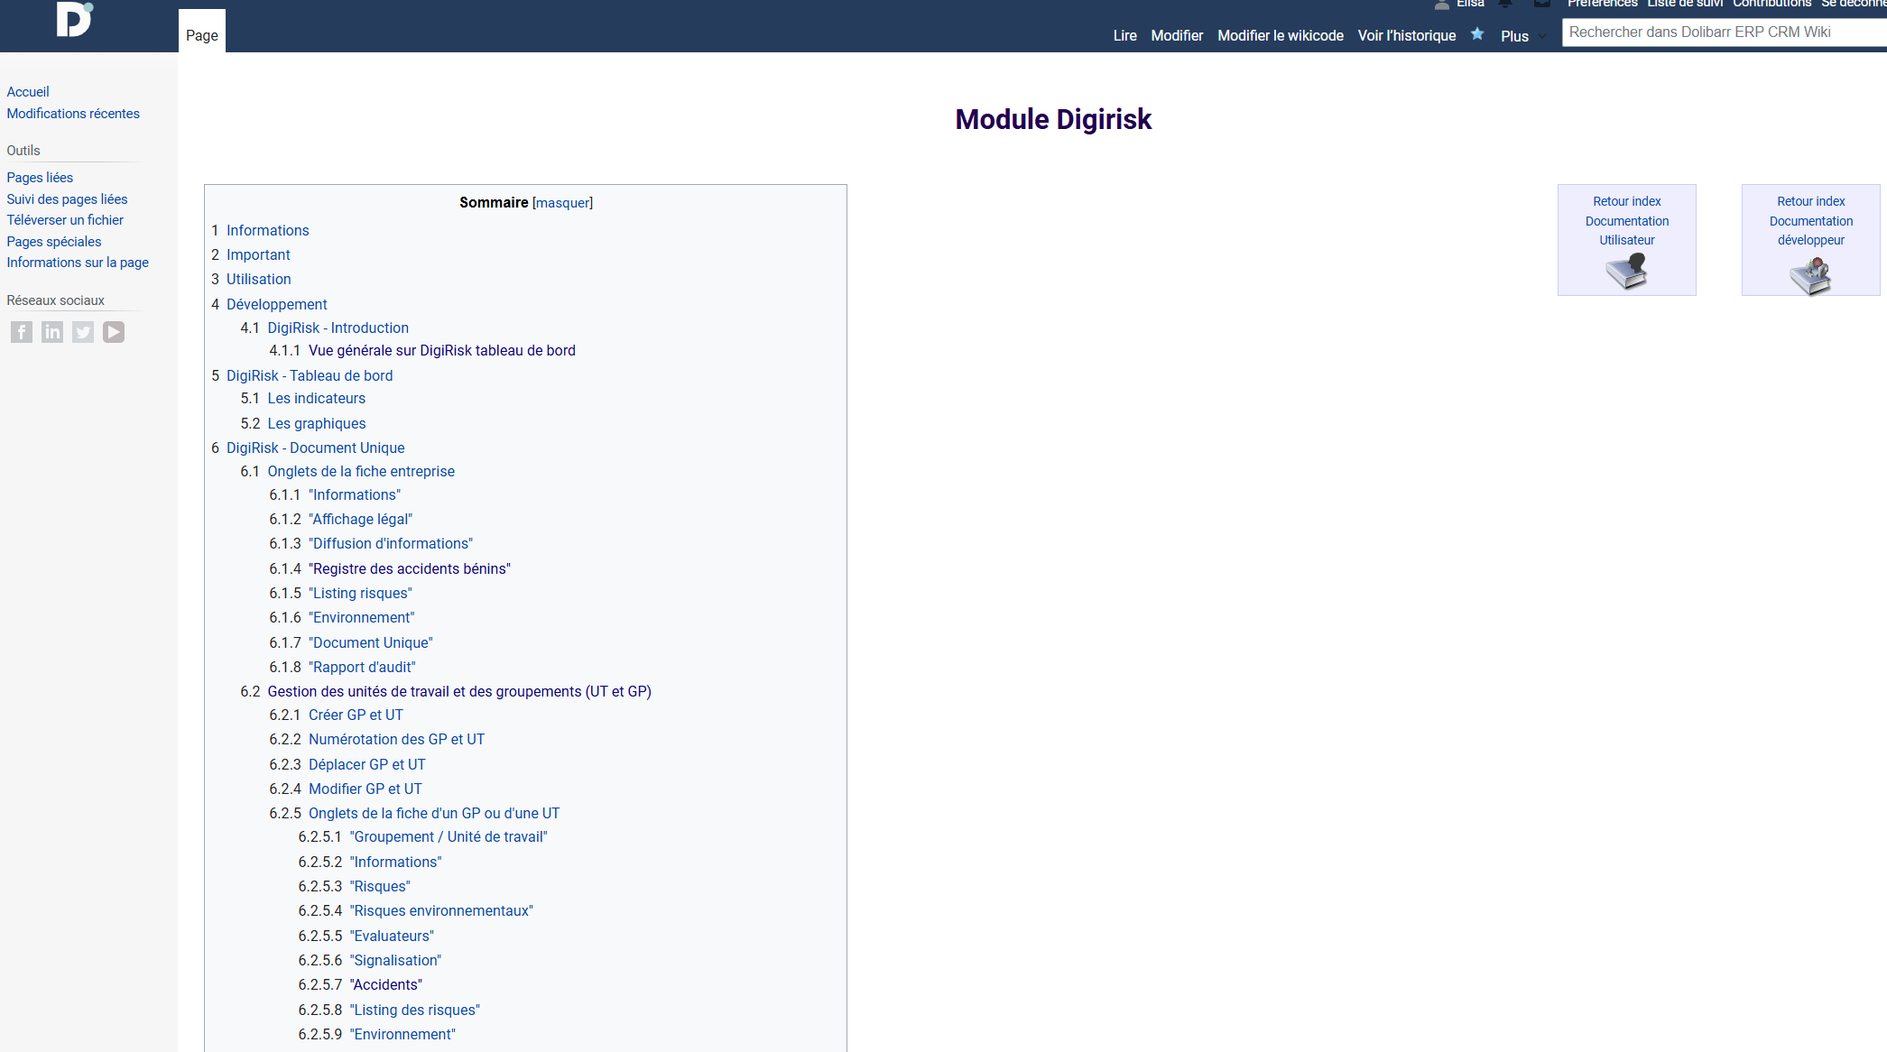Screen dimensions: 1887x1052
Task: Open the LinkedIn social icon
Action: (x=52, y=332)
